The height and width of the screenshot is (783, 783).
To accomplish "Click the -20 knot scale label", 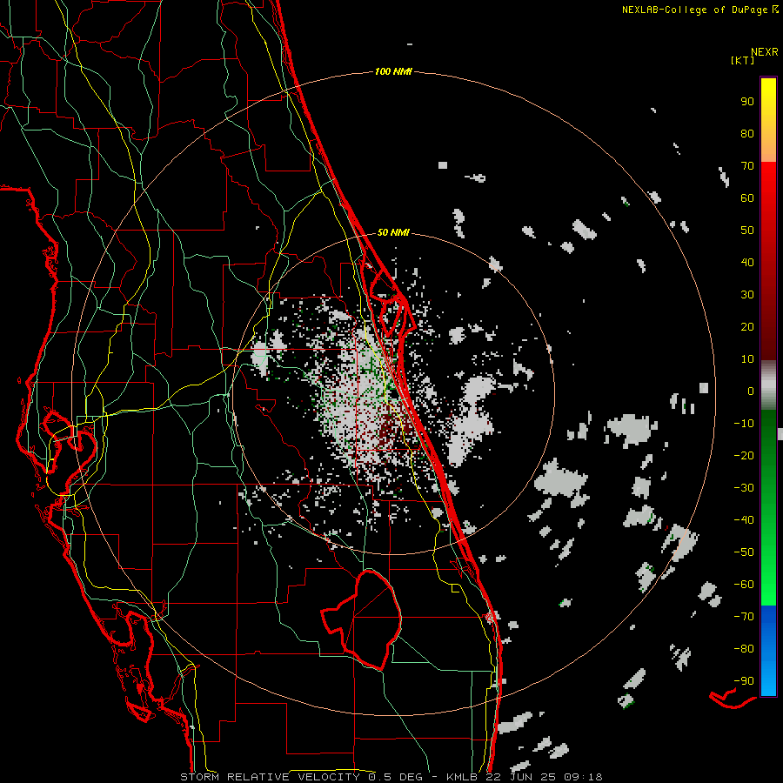I will click(x=744, y=456).
